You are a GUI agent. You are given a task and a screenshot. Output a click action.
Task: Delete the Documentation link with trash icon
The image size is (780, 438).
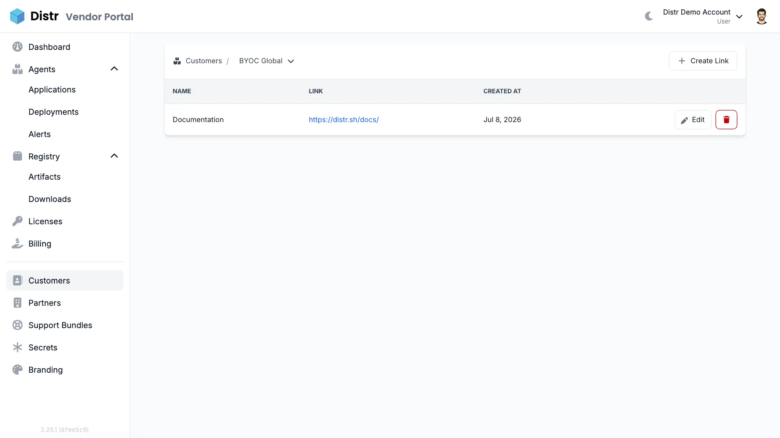pos(726,120)
